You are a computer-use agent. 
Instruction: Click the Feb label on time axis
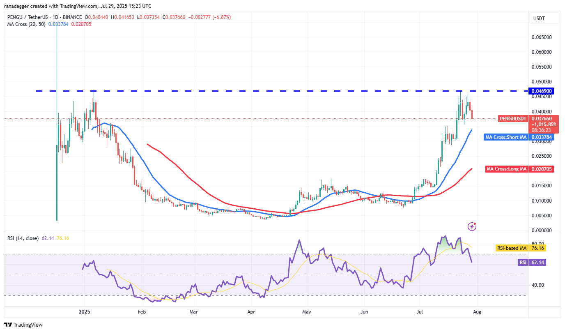click(x=141, y=312)
